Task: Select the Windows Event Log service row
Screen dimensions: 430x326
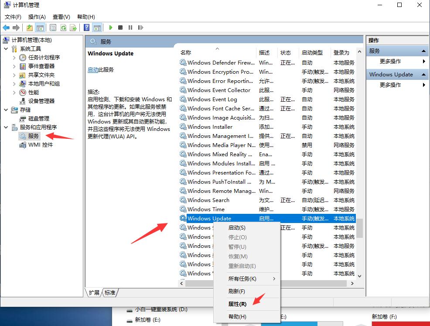Action: point(267,100)
